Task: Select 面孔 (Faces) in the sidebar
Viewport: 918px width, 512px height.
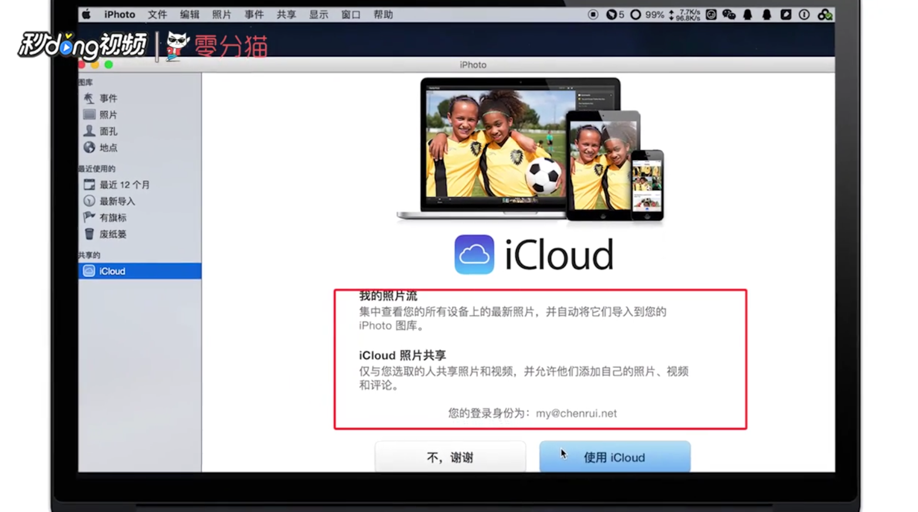Action: 107,131
